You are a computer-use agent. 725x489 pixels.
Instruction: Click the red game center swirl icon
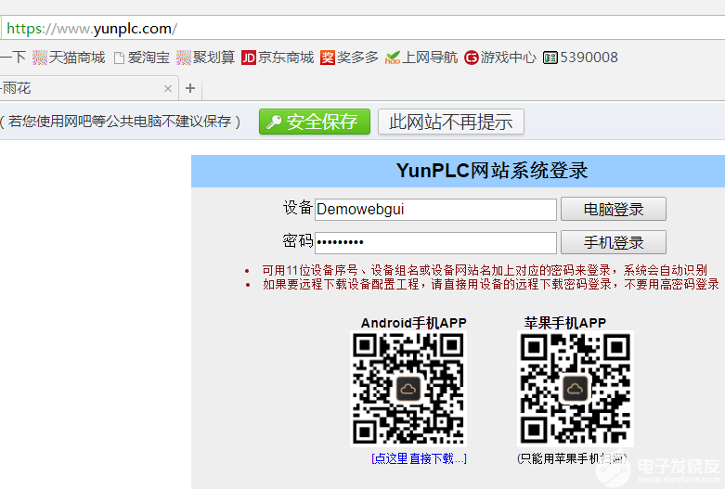point(472,58)
